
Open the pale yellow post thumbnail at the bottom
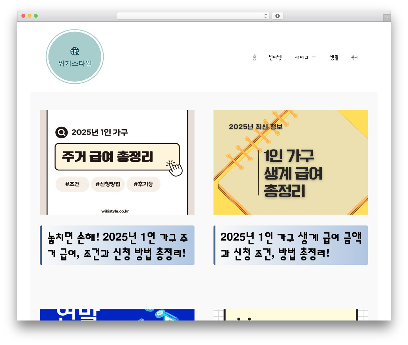point(291,314)
